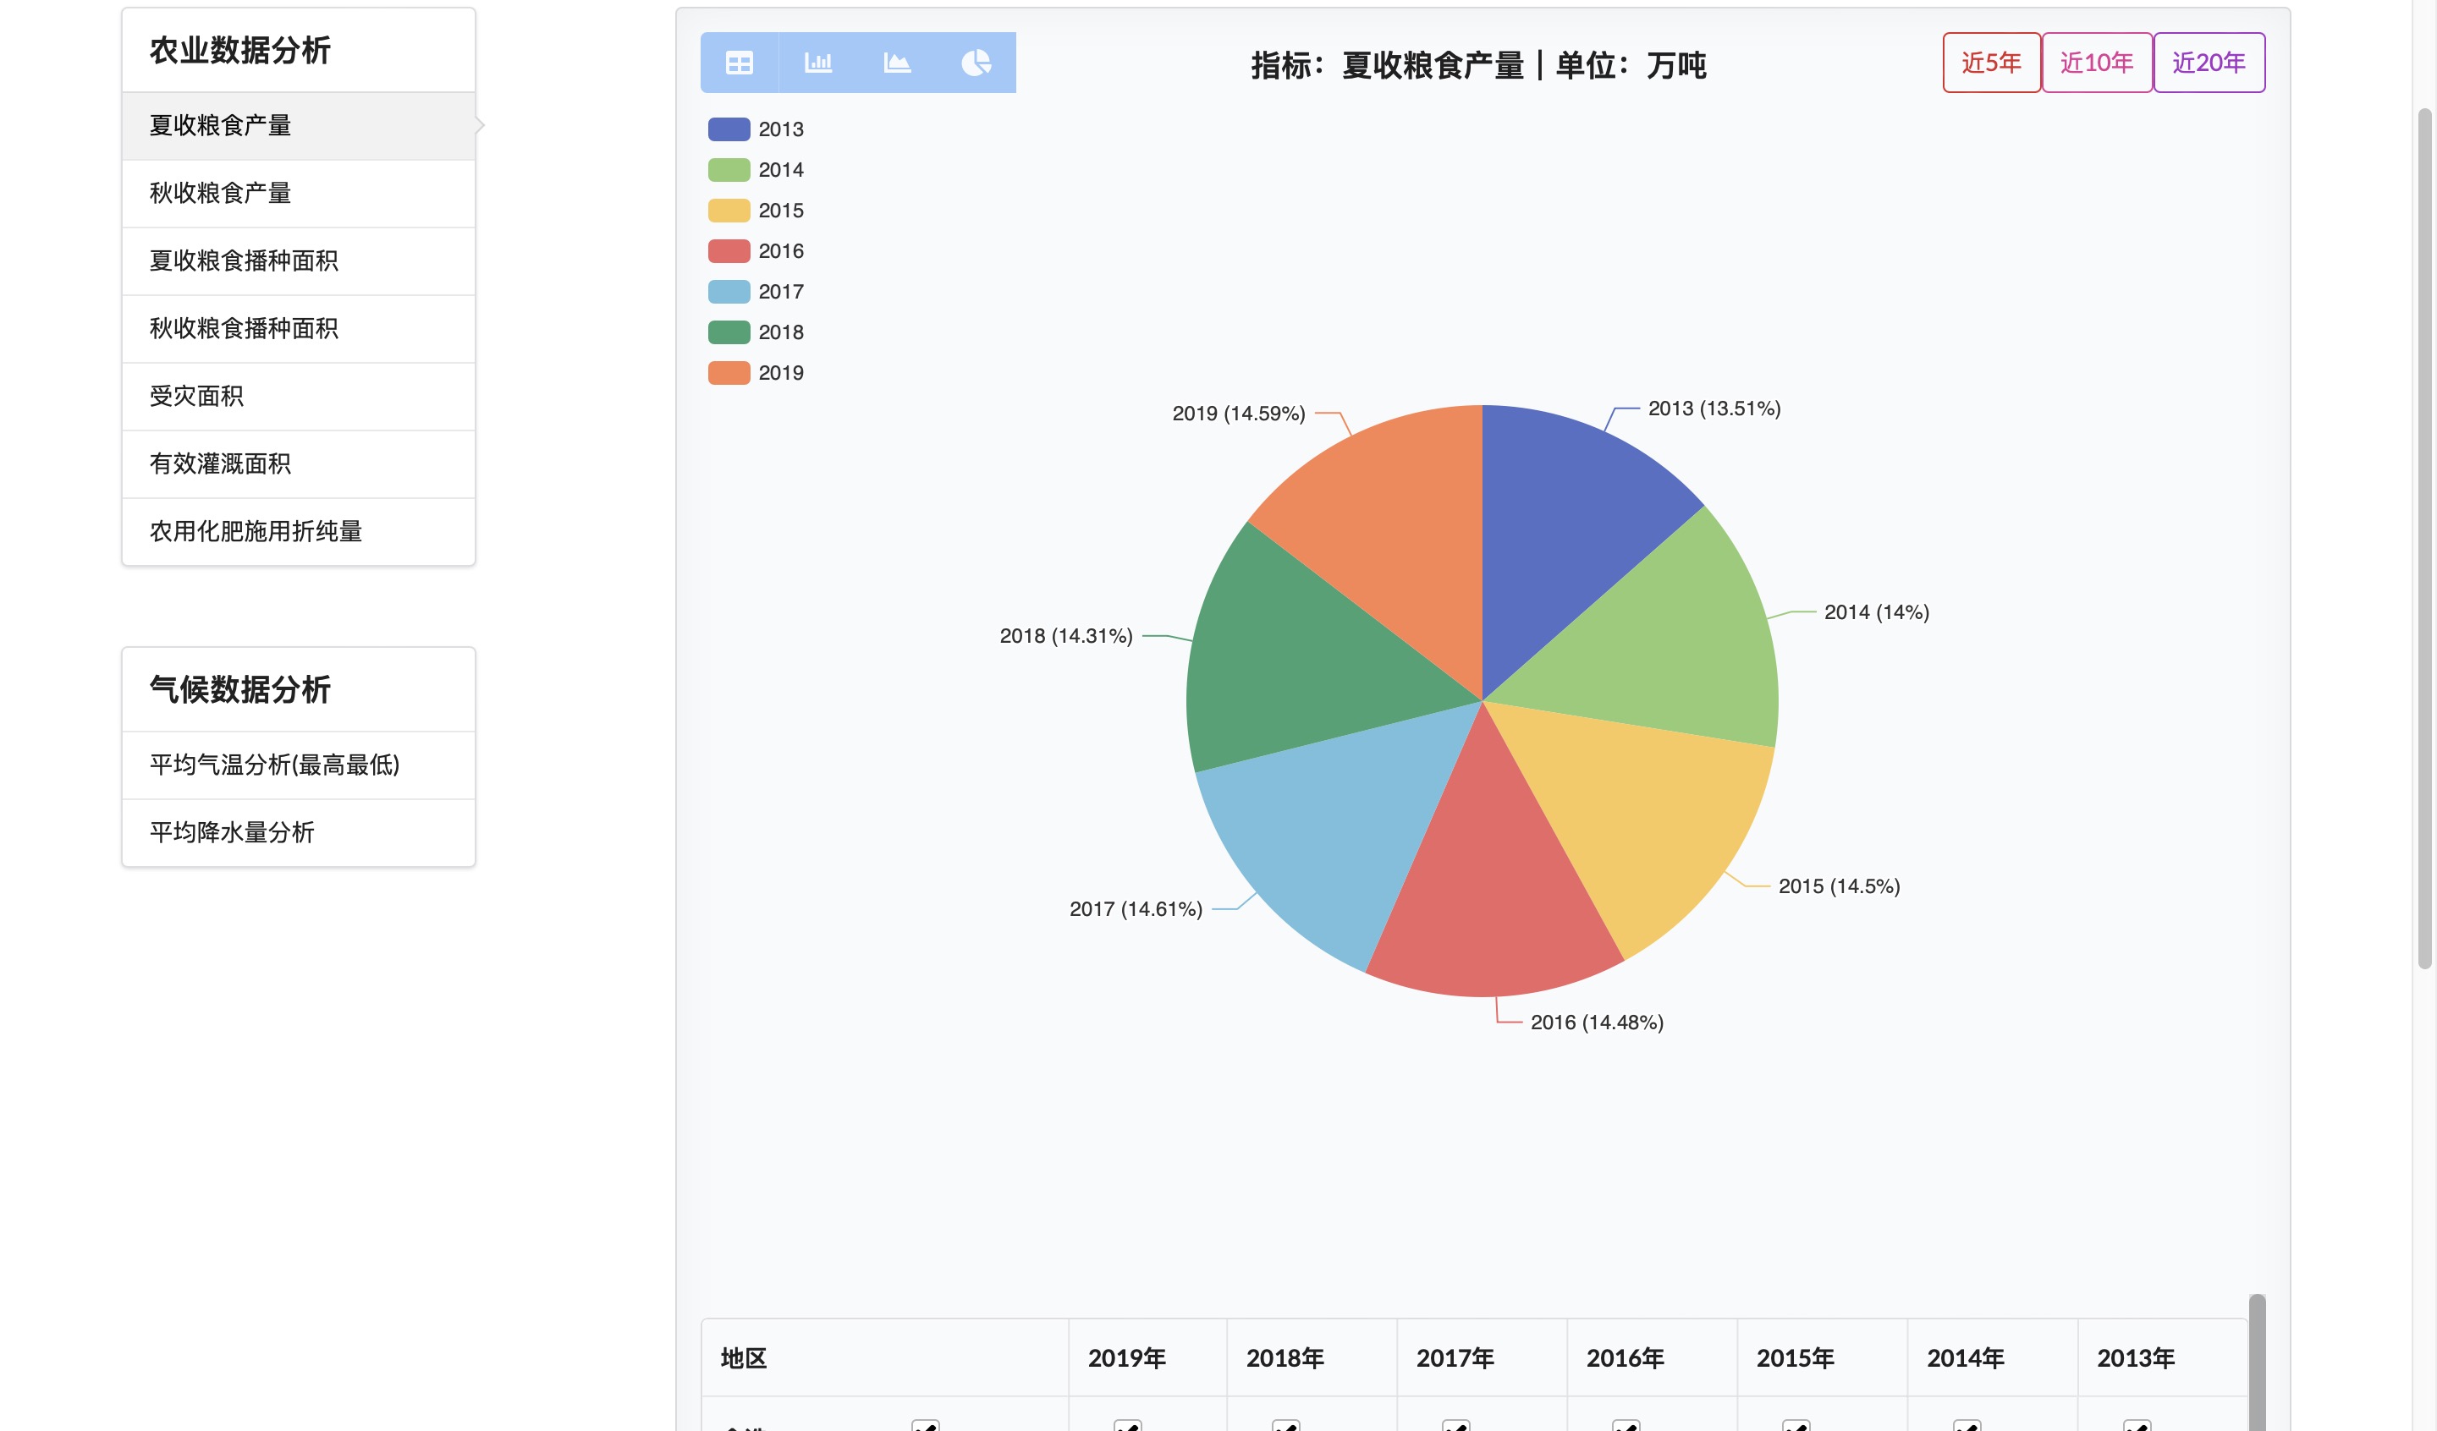The width and height of the screenshot is (2437, 1431).
Task: Hide the 2016 series in legend
Action: 756,250
